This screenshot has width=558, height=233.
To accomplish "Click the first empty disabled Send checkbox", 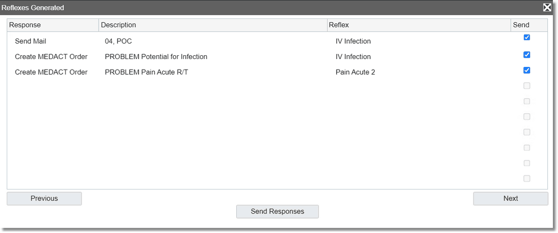I will click(527, 86).
